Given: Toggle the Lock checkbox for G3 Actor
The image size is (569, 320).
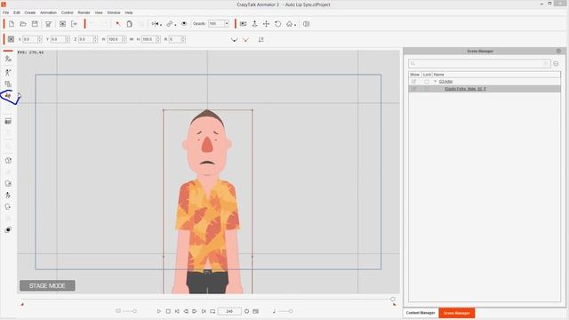Looking at the screenshot, I should click(x=427, y=82).
